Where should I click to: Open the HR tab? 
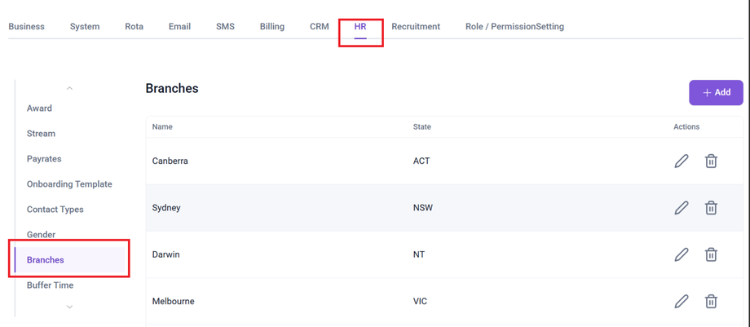pyautogui.click(x=360, y=27)
